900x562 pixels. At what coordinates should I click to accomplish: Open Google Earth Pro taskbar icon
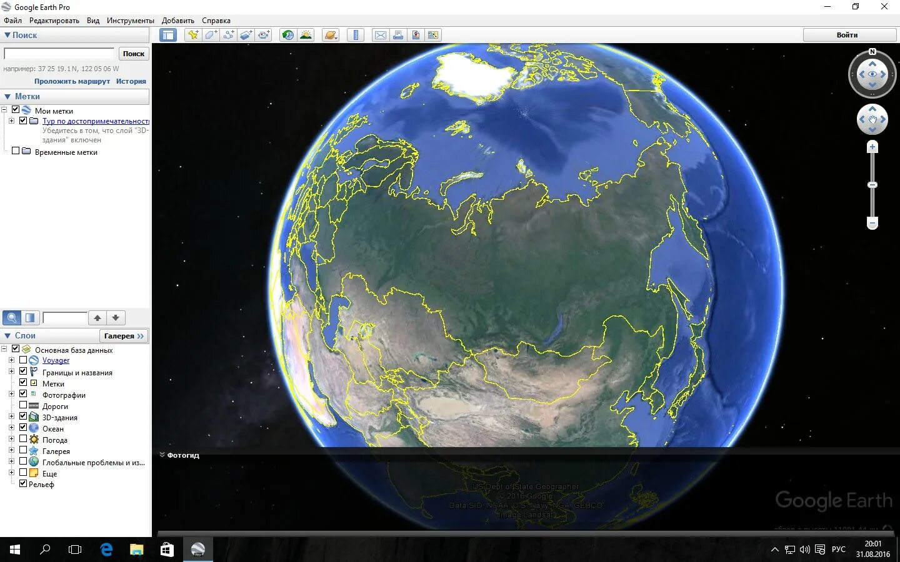[x=197, y=550]
